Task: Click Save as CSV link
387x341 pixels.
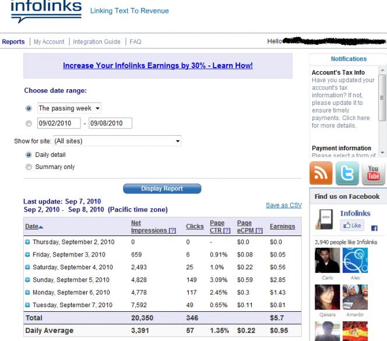Action: click(284, 205)
